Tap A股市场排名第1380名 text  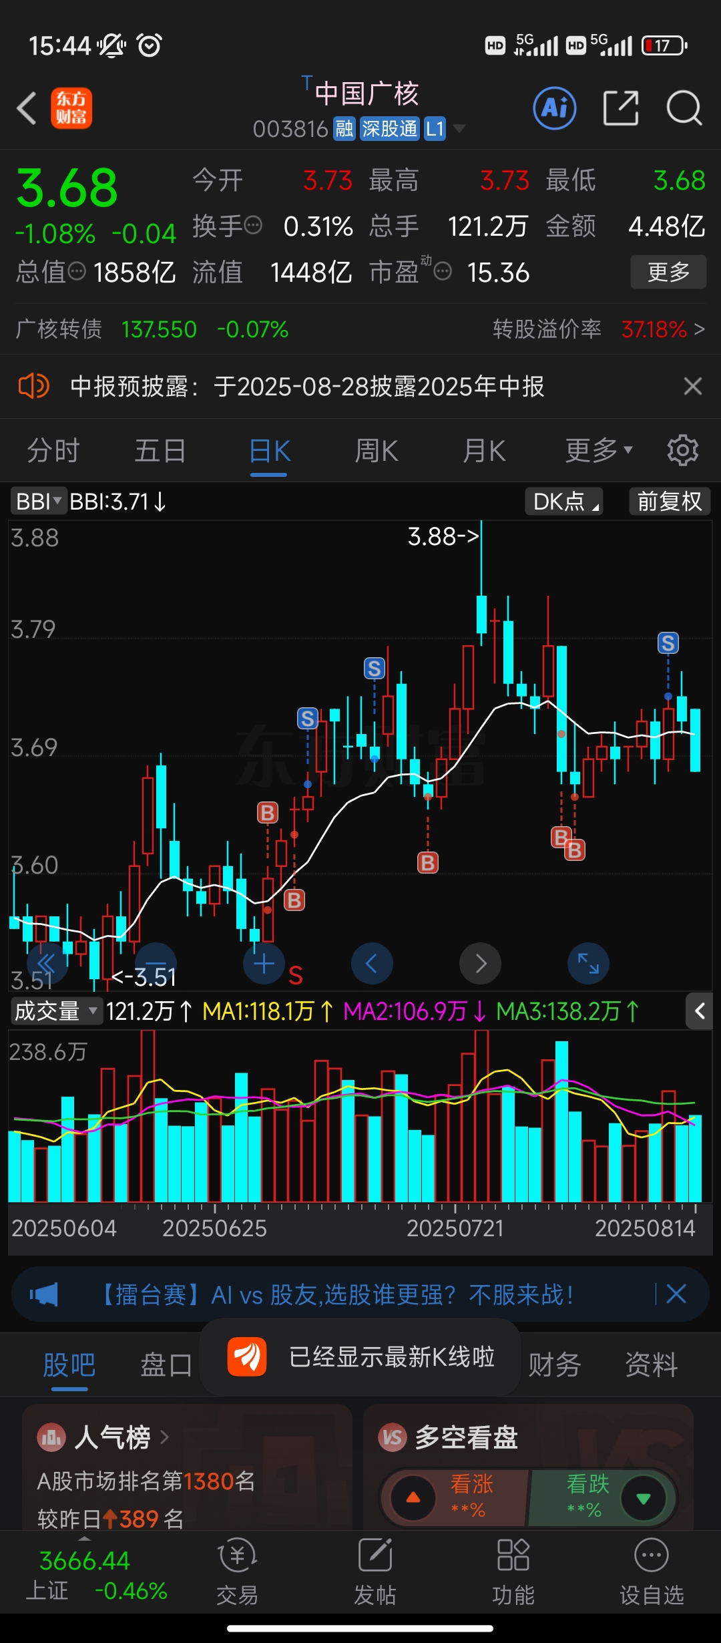point(146,1481)
